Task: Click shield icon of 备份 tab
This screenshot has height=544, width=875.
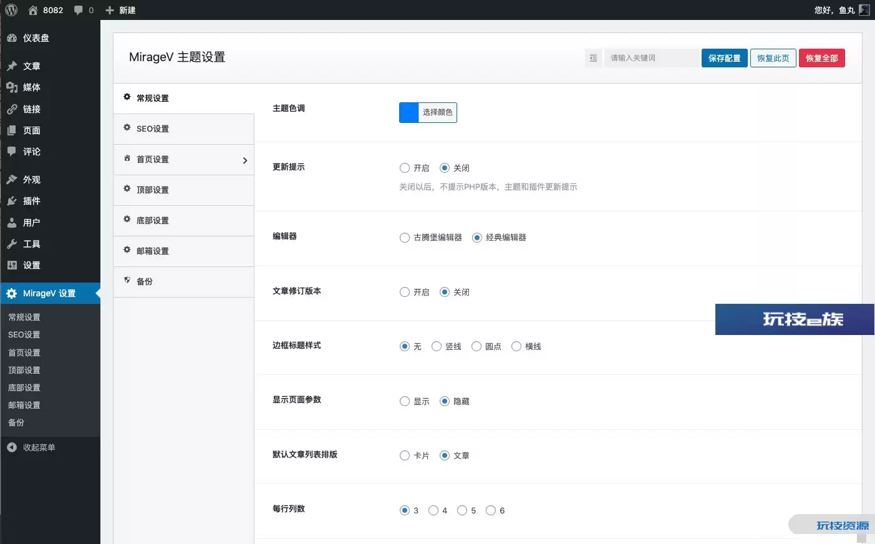Action: tap(127, 281)
